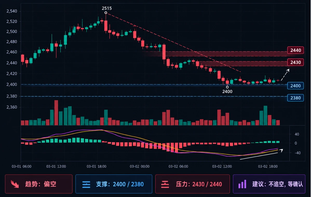Click the support lines icon beside 支撑
Screen dimensions: 312x197
coord(86,184)
